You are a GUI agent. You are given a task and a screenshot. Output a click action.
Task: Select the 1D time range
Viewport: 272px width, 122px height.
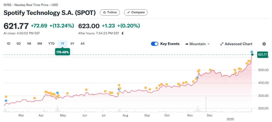[x=8, y=44]
